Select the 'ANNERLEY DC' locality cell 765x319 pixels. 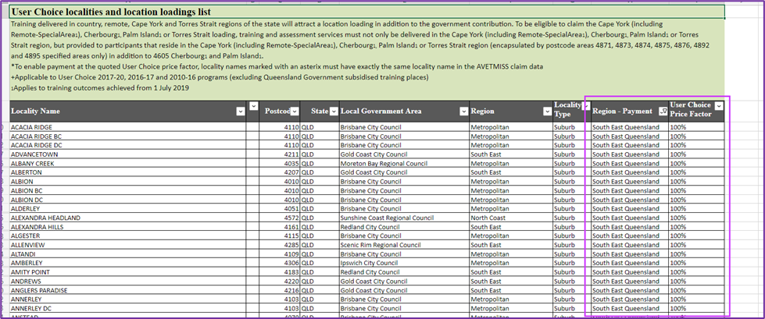point(128,308)
